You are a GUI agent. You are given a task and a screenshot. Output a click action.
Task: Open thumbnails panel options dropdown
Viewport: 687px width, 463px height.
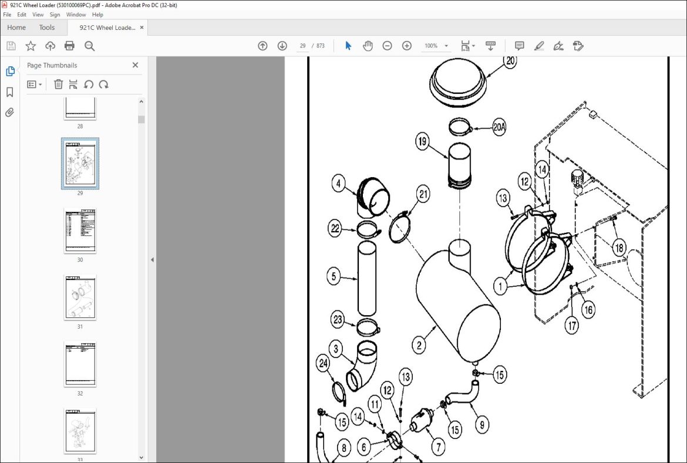35,84
